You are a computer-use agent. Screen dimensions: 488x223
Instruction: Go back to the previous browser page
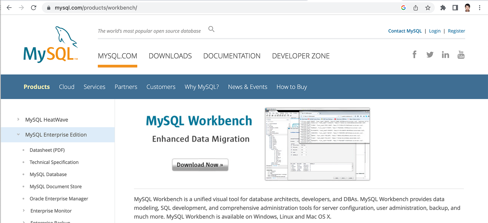pyautogui.click(x=9, y=8)
